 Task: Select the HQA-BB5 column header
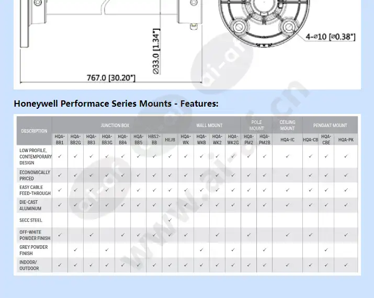click(138, 140)
